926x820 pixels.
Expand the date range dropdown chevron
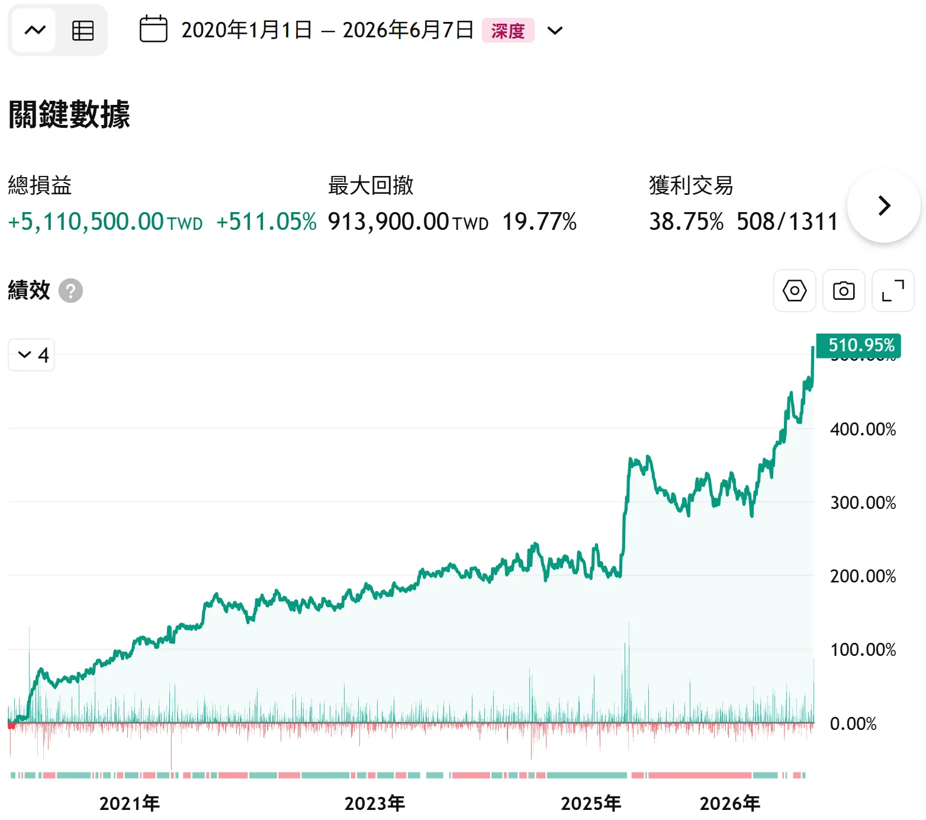555,30
